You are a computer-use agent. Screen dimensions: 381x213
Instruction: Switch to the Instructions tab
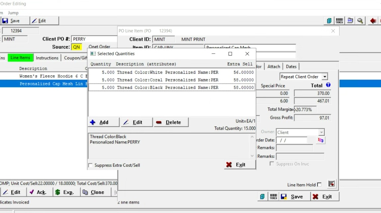(x=47, y=58)
